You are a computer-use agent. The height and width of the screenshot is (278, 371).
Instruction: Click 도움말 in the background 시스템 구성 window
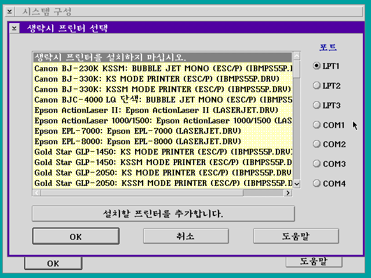(314, 261)
